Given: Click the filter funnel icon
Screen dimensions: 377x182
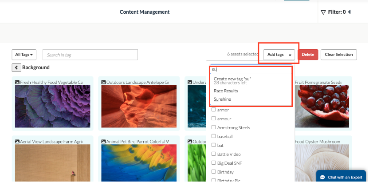Looking at the screenshot, I should pyautogui.click(x=323, y=12).
